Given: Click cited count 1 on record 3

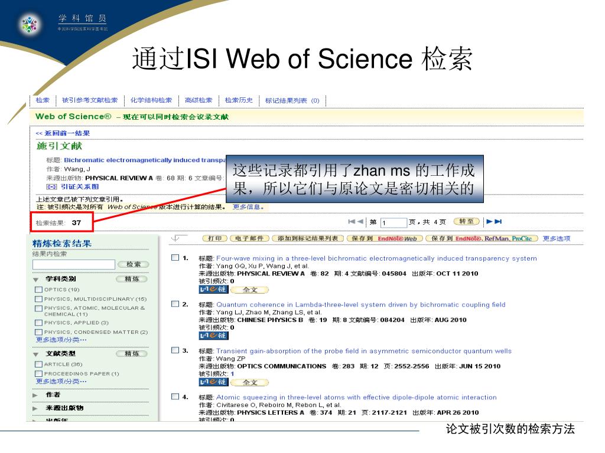Looking at the screenshot, I should [232, 373].
